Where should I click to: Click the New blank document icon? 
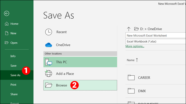(x=7, y=33)
